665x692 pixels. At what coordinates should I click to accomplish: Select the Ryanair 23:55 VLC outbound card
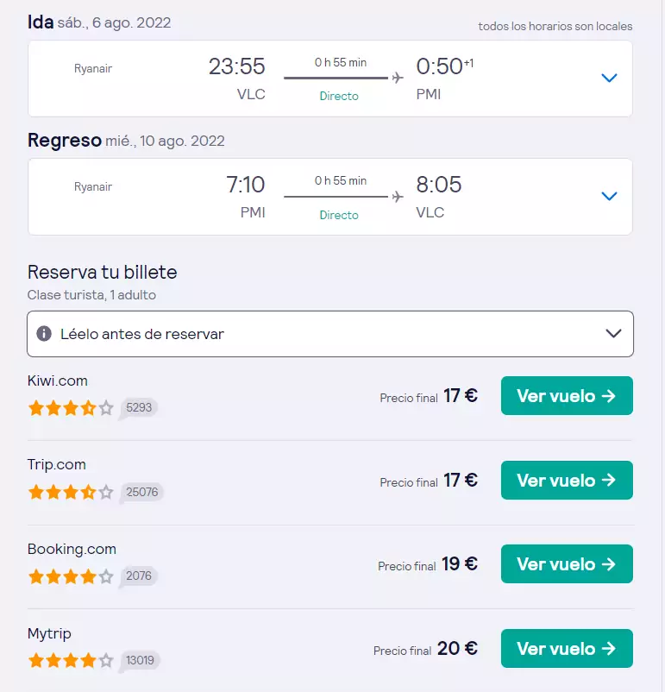330,79
